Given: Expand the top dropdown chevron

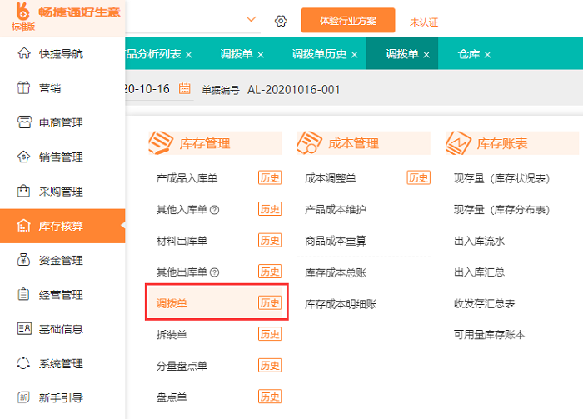Looking at the screenshot, I should [251, 19].
